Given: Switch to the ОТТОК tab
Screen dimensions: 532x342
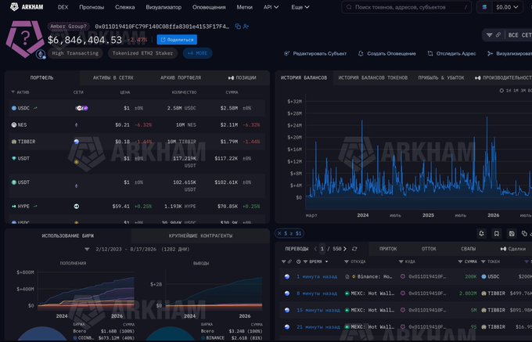Looking at the screenshot, I should tap(429, 249).
